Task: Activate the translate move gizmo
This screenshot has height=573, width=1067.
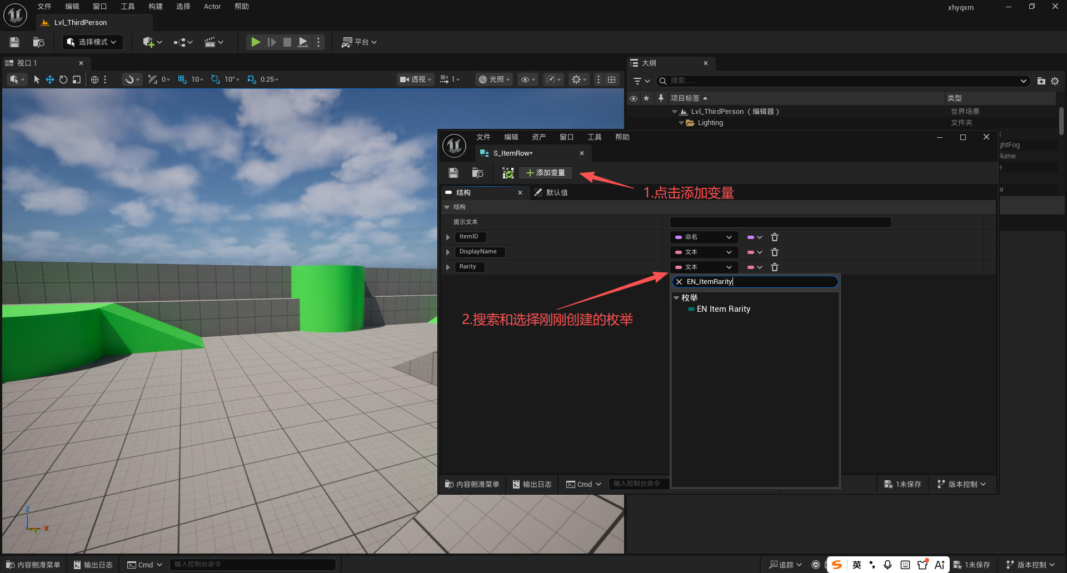Action: 50,79
